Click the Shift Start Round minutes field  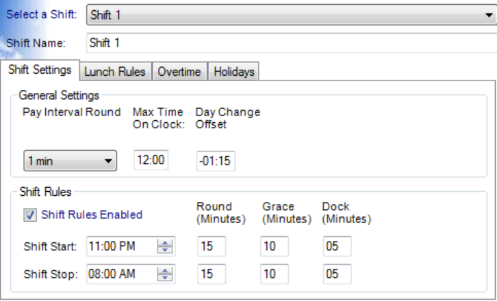coord(211,246)
